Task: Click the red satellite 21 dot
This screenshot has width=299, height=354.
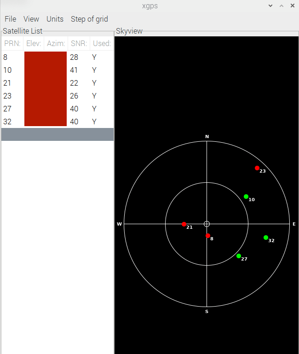Action: (184, 224)
